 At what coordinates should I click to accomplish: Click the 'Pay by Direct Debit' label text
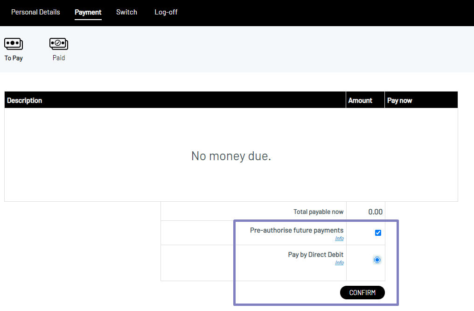click(315, 254)
